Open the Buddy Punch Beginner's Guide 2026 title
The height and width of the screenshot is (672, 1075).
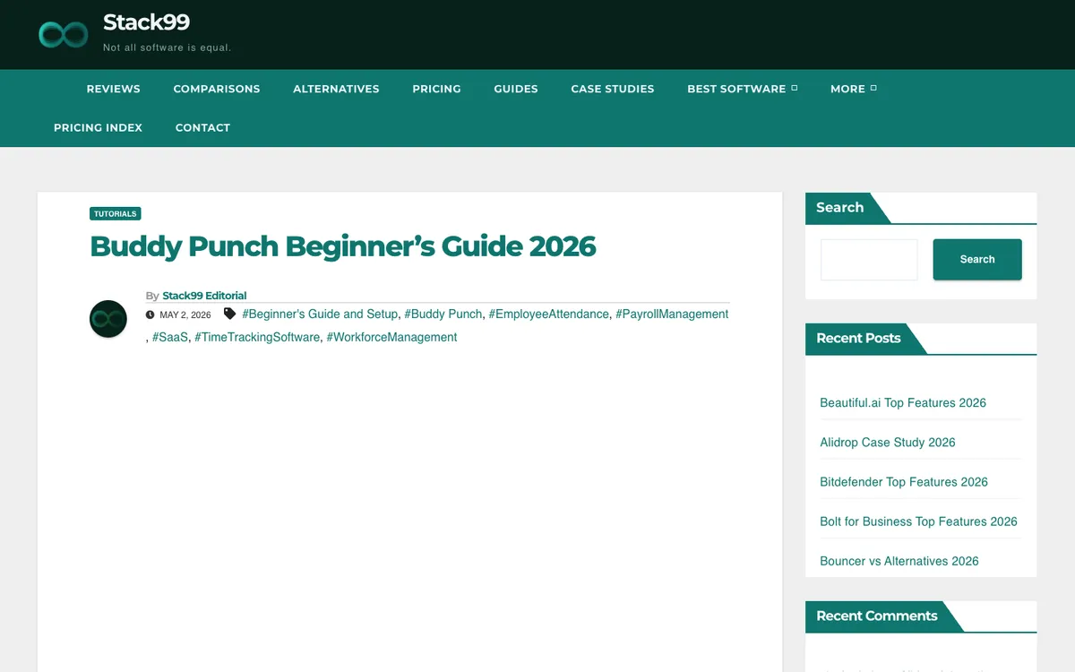tap(343, 246)
